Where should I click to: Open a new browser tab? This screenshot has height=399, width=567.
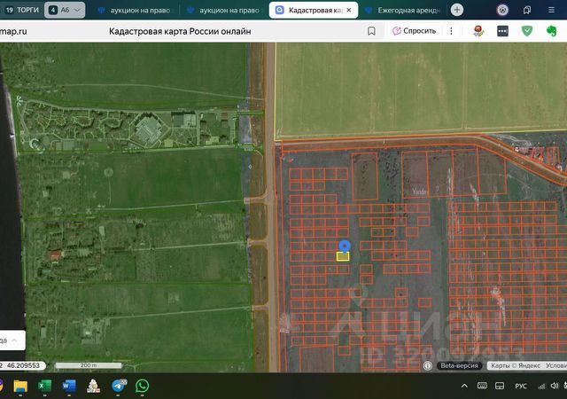[x=457, y=10]
